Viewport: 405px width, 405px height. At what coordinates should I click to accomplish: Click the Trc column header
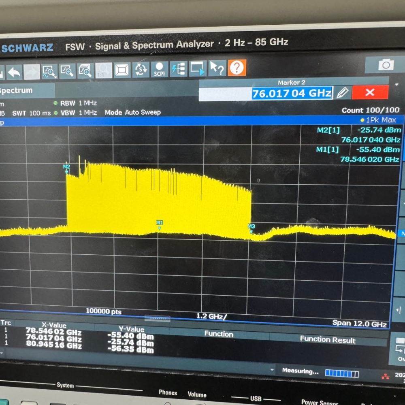pyautogui.click(x=6, y=323)
